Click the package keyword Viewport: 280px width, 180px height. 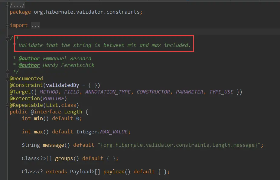point(20,12)
